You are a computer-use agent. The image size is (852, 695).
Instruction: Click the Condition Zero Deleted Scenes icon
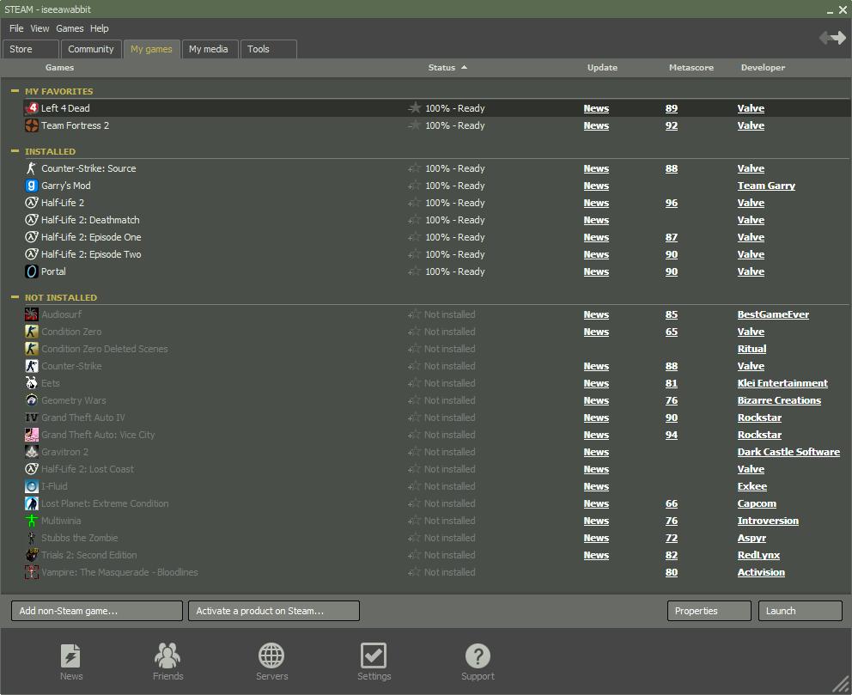(x=32, y=349)
